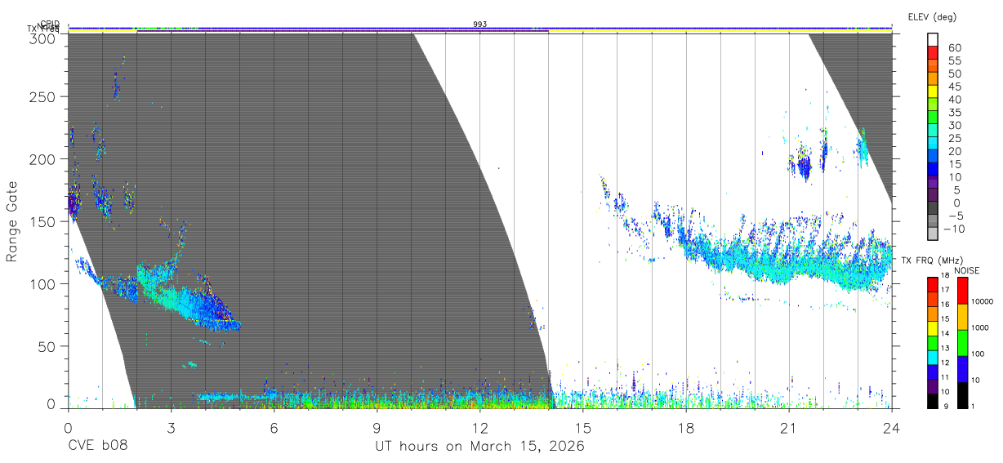Click the 15 tick on UT hours axis
The image size is (1003, 463).
point(582,427)
